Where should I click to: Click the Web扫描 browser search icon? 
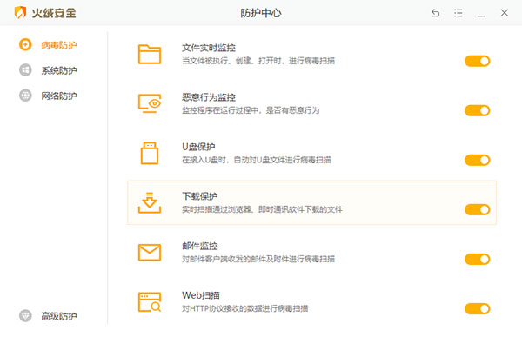[x=150, y=302]
